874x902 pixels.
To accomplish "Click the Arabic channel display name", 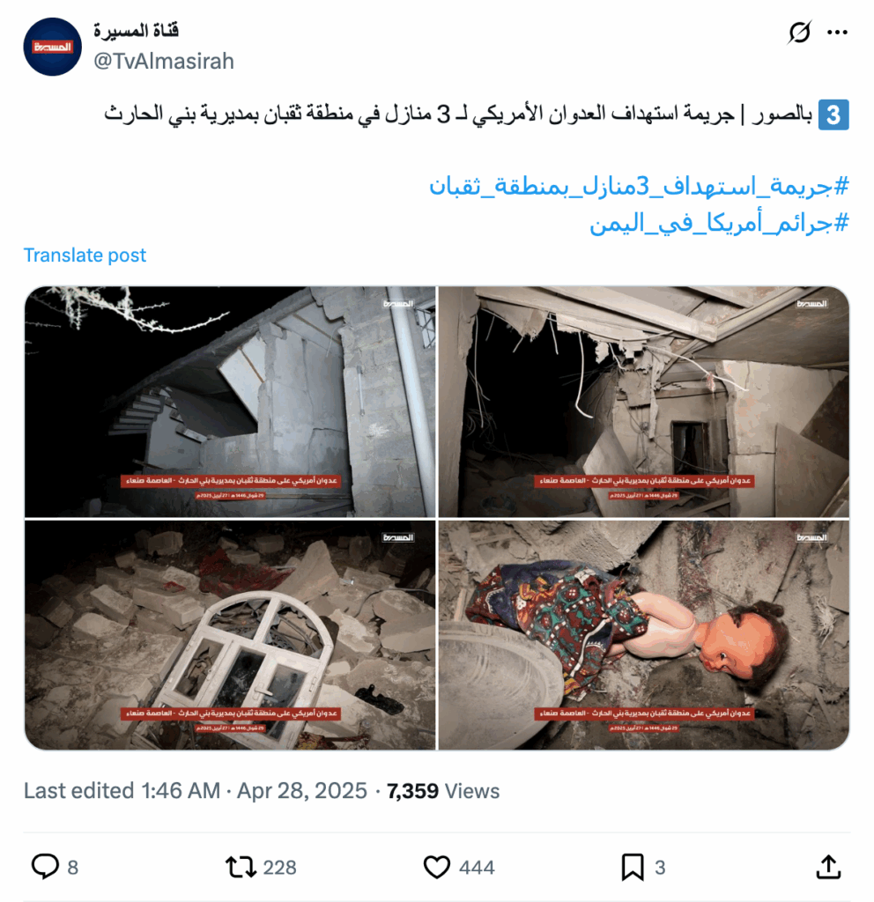I will (x=137, y=29).
